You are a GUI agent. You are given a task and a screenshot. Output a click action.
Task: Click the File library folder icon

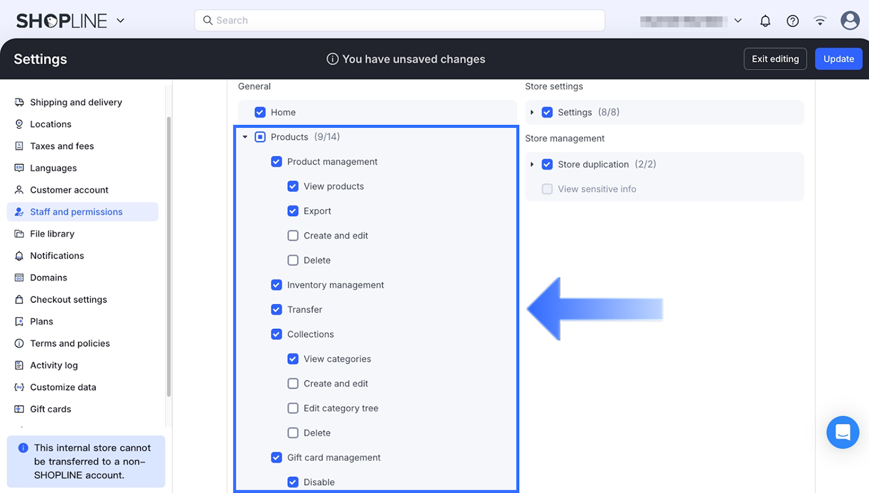19,234
